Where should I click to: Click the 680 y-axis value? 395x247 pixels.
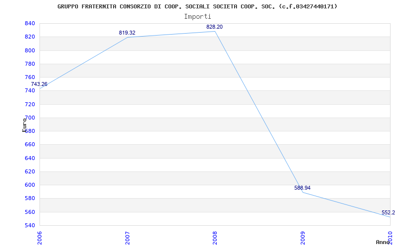click(30, 131)
